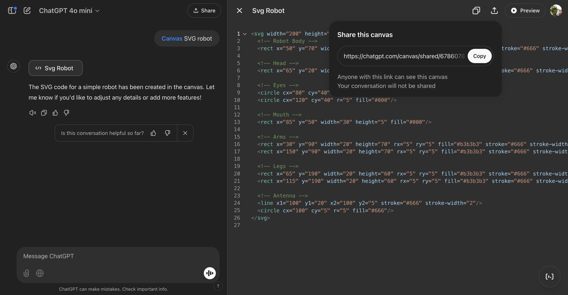Viewport: 568px width, 295px height.
Task: Click the Robot Body comment line
Action: (287, 41)
